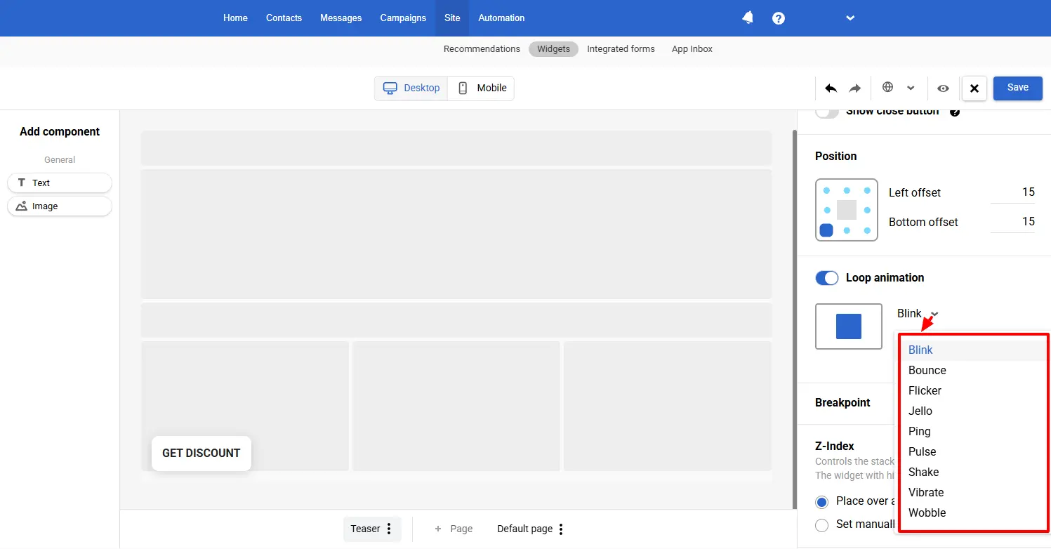Click the undo arrow icon
Viewport: 1051px width, 549px height.
pyautogui.click(x=831, y=88)
